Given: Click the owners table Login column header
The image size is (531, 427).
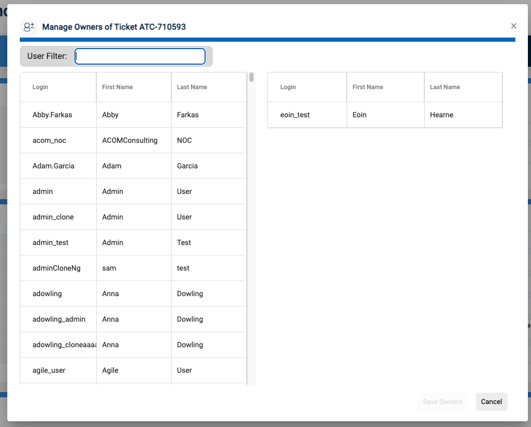Looking at the screenshot, I should pos(288,87).
